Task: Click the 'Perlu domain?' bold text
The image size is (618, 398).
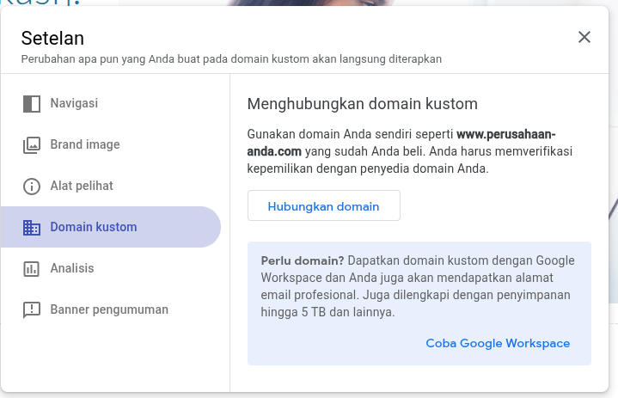Action: coord(303,260)
